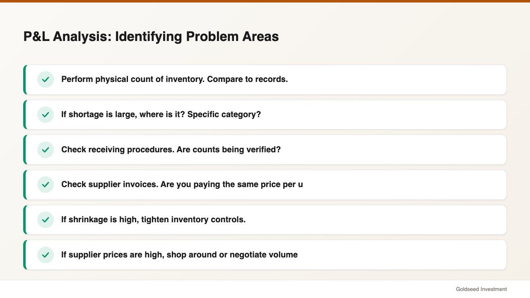Viewport: 530px width, 298px height.
Task: Click the orange bar at the slide top
Action: 265,1
